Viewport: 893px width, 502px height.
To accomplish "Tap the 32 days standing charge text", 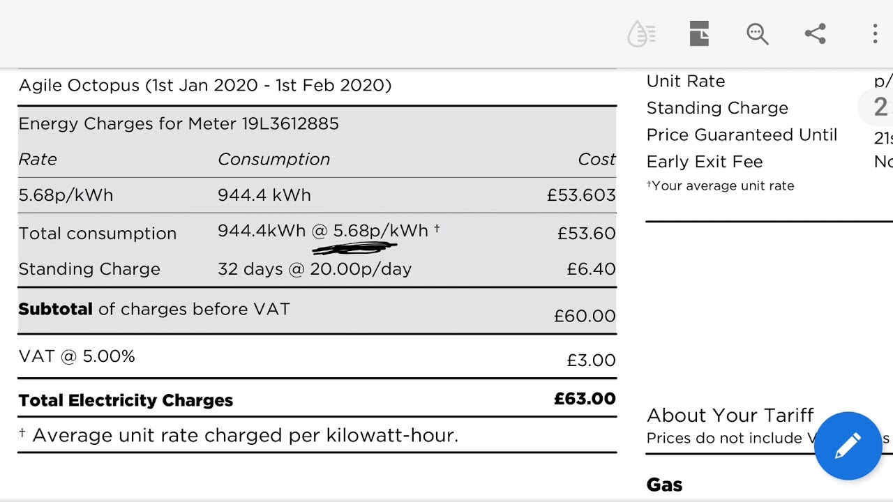I will 315,269.
